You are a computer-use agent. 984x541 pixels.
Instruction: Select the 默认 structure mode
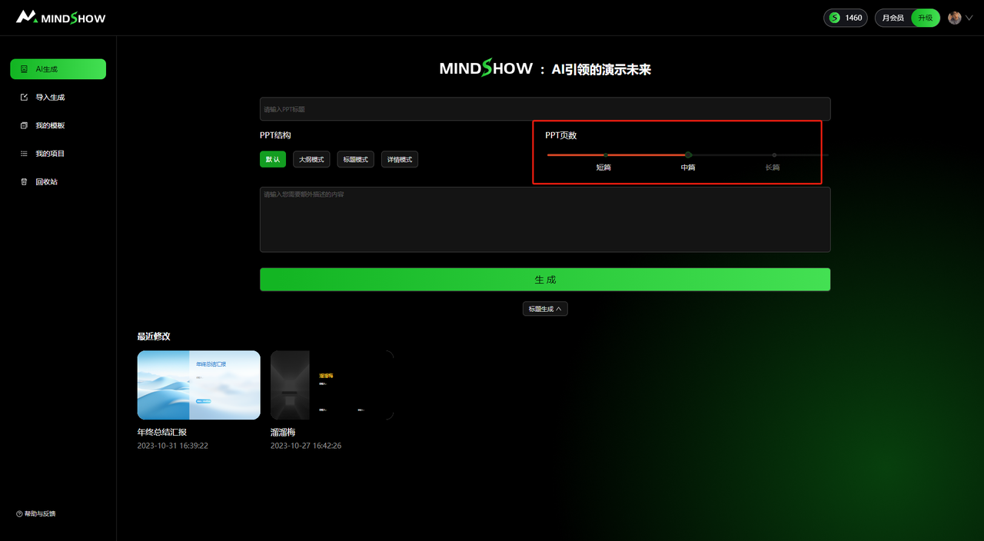(x=273, y=159)
